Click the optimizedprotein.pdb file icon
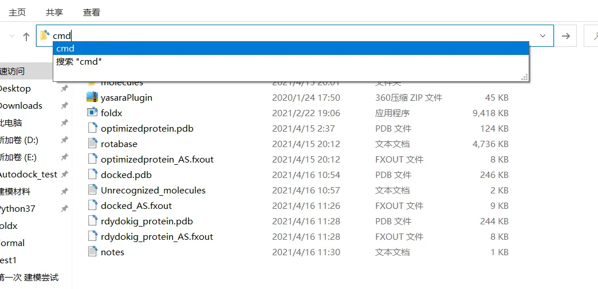Image resolution: width=598 pixels, height=289 pixels. point(92,128)
